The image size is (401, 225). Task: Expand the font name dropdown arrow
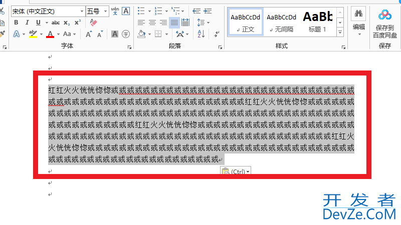coord(82,11)
